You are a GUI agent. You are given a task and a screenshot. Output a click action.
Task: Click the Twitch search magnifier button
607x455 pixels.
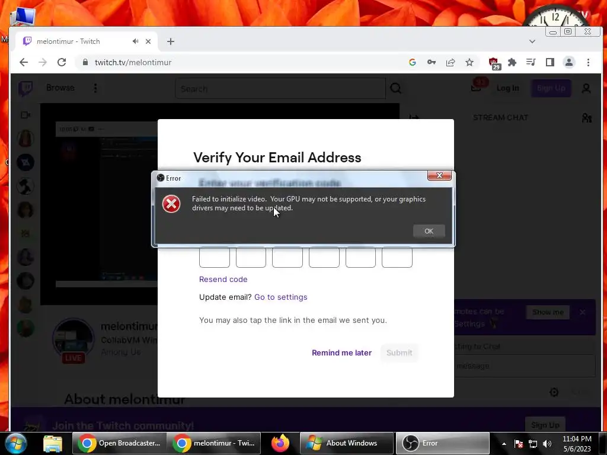(x=395, y=89)
